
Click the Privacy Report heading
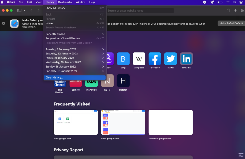coord(68,150)
